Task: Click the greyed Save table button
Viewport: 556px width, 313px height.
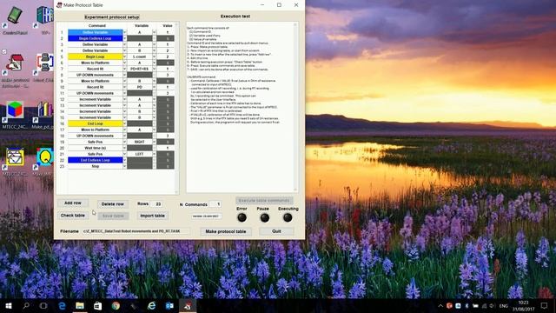Action: coord(113,216)
